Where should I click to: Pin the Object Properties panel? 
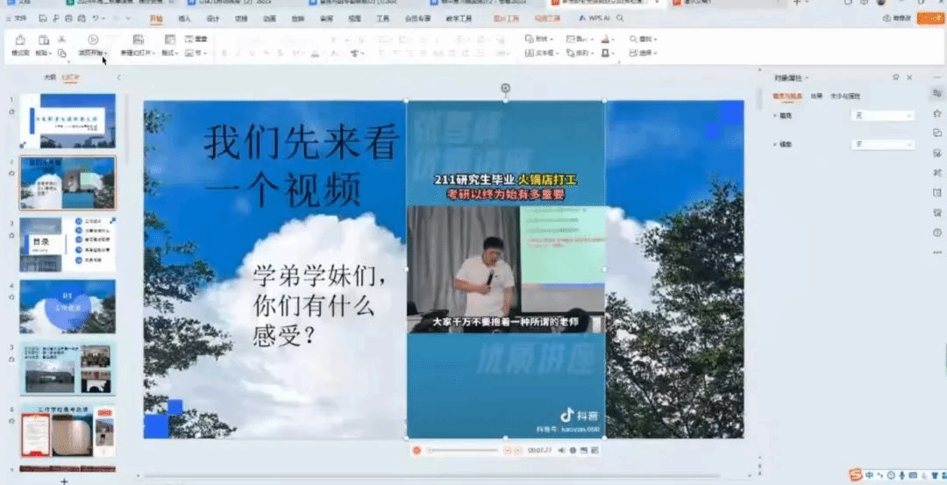pos(895,78)
